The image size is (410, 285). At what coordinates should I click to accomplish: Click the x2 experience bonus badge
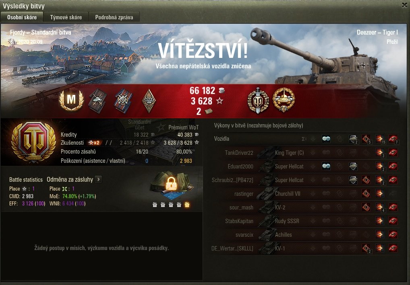click(x=94, y=143)
